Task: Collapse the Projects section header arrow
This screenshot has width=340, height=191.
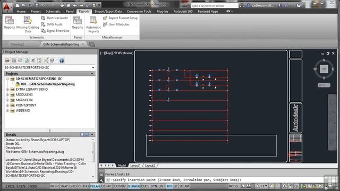Action: point(92,74)
